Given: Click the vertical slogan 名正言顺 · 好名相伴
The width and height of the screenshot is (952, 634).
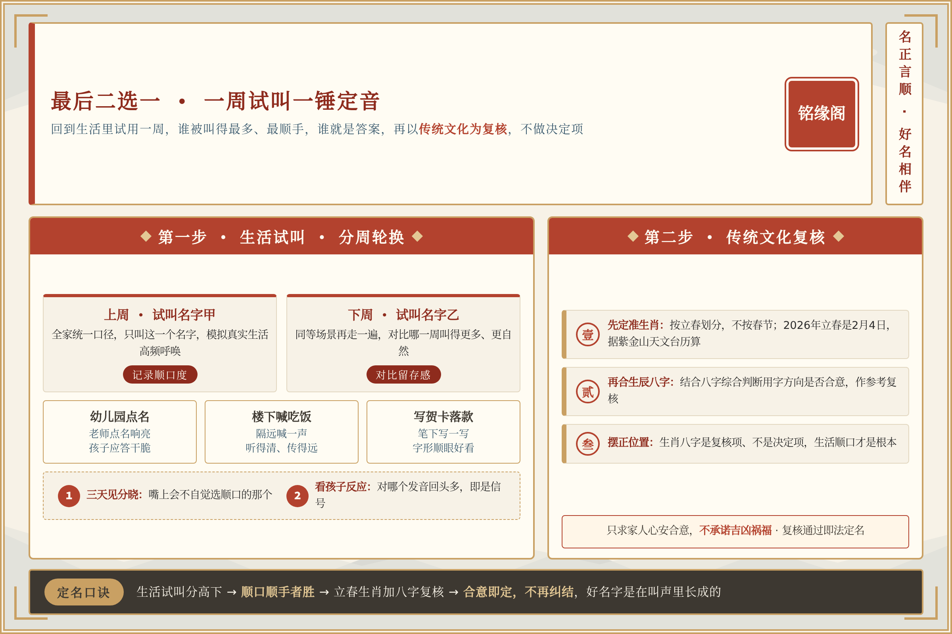Looking at the screenshot, I should click(x=905, y=112).
